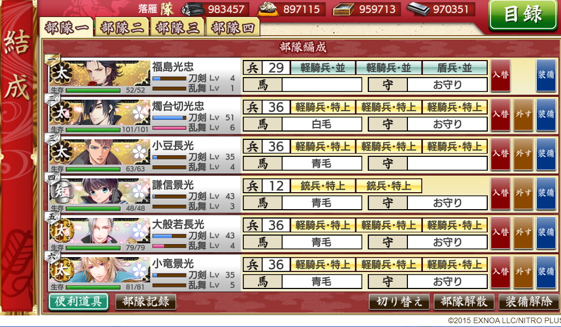
Task: Click 外す to remove 小豆長光
Action: (523, 154)
